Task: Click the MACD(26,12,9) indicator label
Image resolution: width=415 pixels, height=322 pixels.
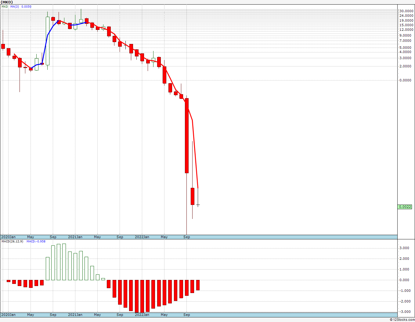Action: coord(13,241)
